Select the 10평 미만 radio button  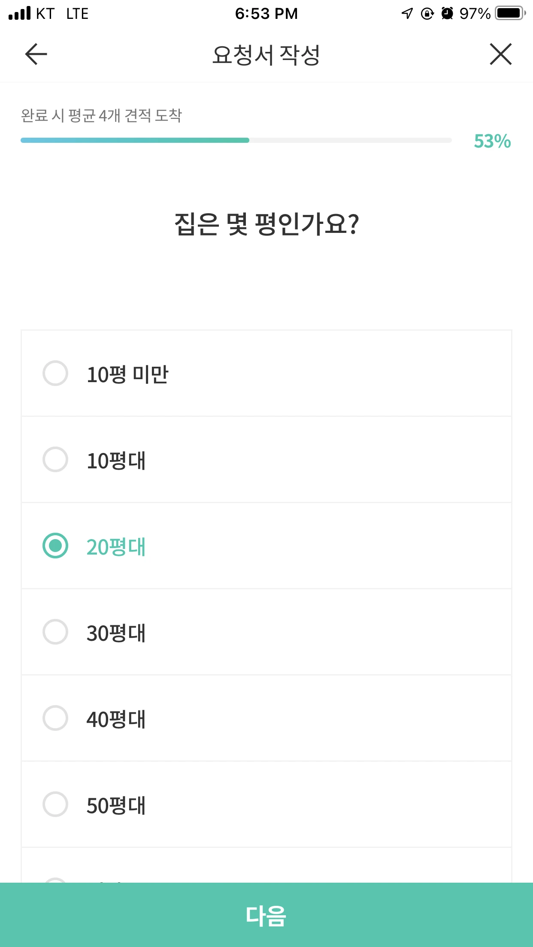[x=55, y=374]
